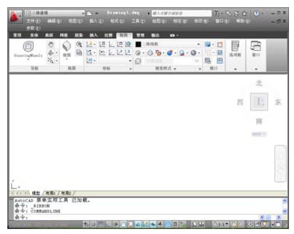Viewport: 294px width, 234px height.
Task: Select the Orbit tool in navigation panel
Action: (x=51, y=53)
